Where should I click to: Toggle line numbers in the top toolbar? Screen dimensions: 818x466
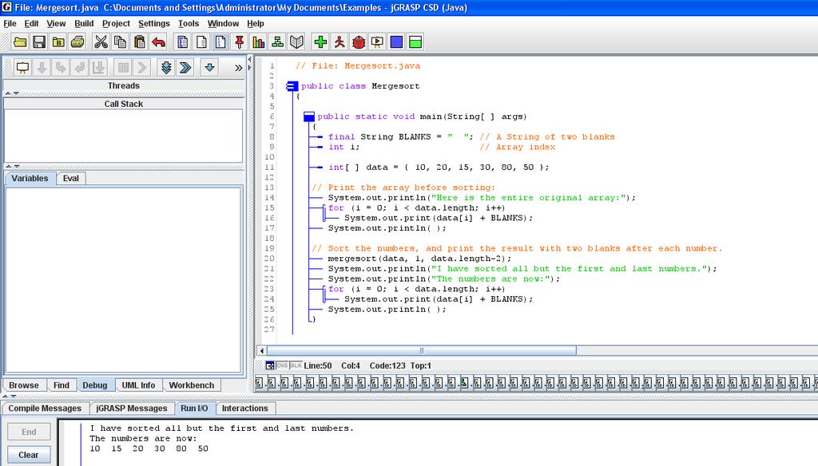click(220, 41)
